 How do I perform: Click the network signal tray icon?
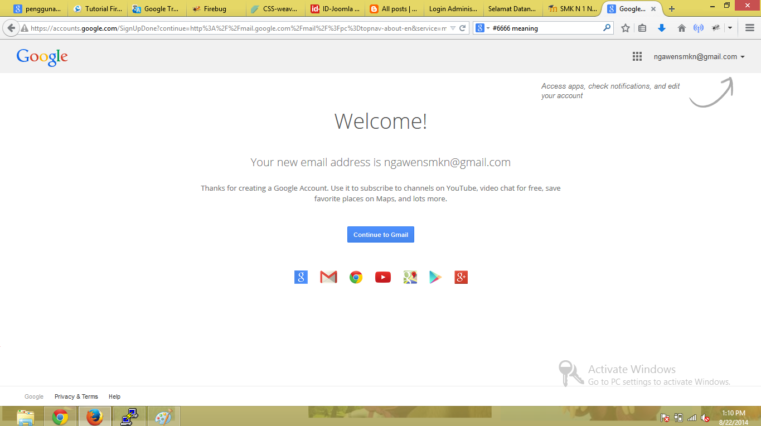click(x=692, y=418)
